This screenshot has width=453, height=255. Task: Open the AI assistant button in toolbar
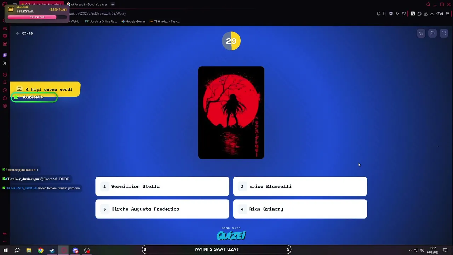(x=440, y=14)
